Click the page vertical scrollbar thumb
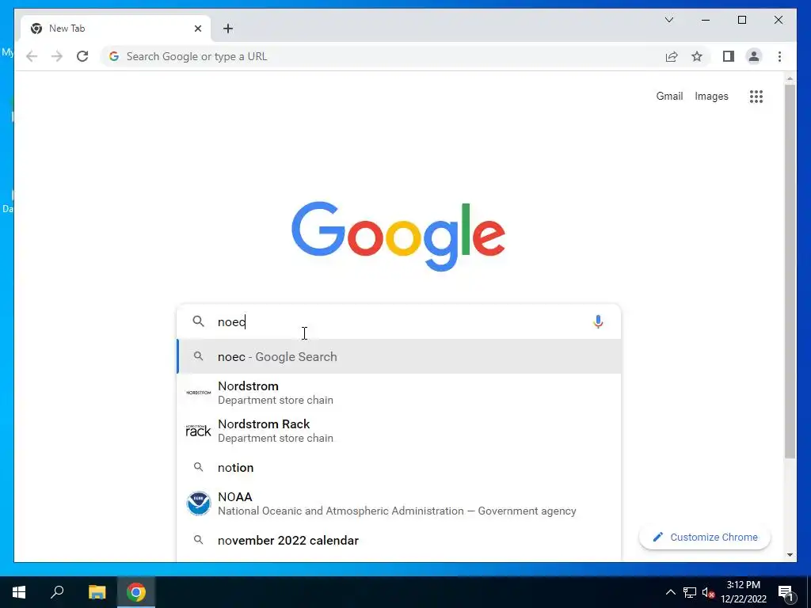811x608 pixels. pyautogui.click(x=790, y=272)
